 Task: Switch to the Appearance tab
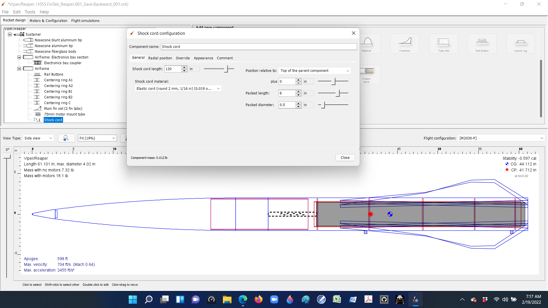(x=203, y=58)
